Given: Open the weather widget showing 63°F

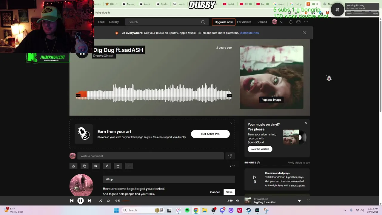Looking at the screenshot, I should click(13, 210).
